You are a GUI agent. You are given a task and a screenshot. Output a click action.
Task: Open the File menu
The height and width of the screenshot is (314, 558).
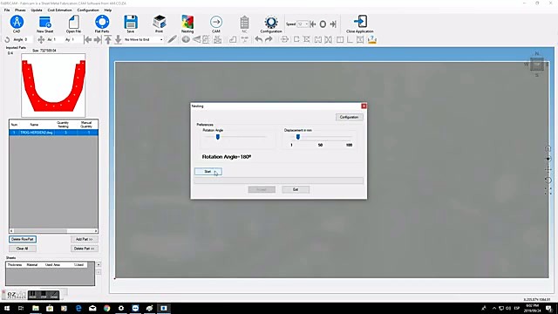click(7, 10)
